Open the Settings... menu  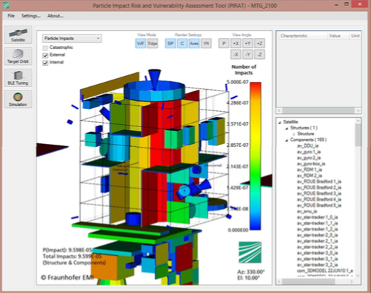[31, 16]
